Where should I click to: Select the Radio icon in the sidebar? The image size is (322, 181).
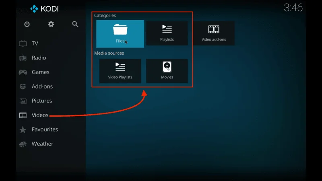(x=23, y=58)
